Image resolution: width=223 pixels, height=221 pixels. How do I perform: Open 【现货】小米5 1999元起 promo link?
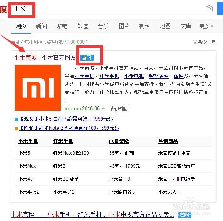pos(66,119)
